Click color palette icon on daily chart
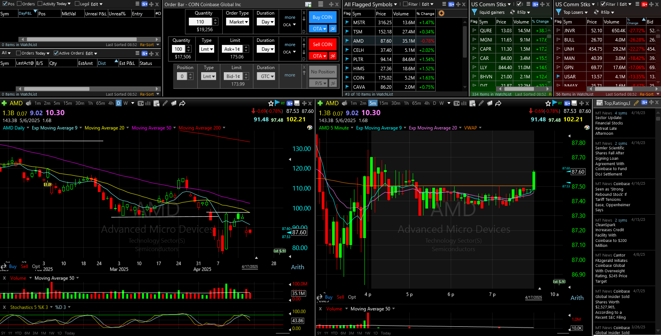661x336 pixels. 310,127
